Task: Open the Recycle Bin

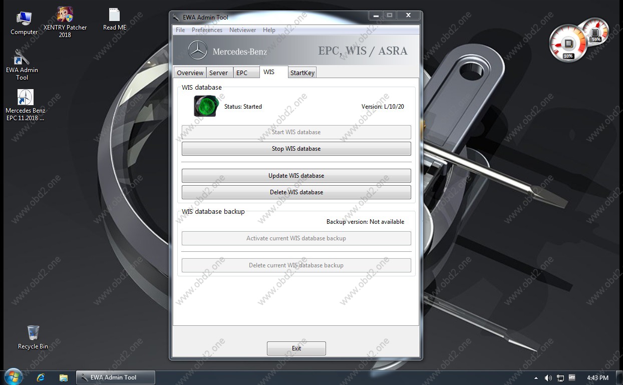Action: click(33, 333)
